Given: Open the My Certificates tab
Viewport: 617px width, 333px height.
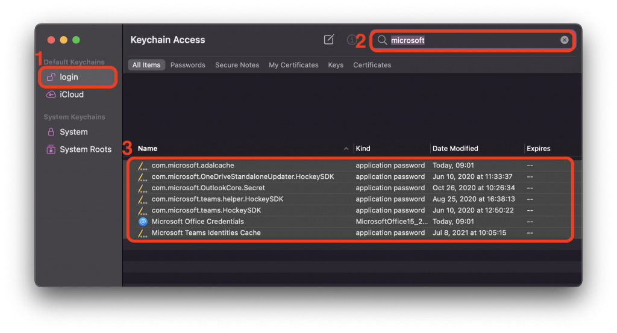Looking at the screenshot, I should 293,65.
